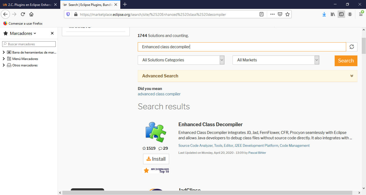Open the Tools category link
This screenshot has width=366, height=195.
pos(218,146)
